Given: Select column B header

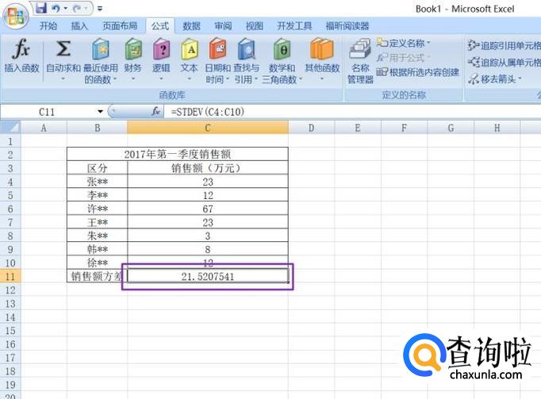Looking at the screenshot, I should [98, 128].
